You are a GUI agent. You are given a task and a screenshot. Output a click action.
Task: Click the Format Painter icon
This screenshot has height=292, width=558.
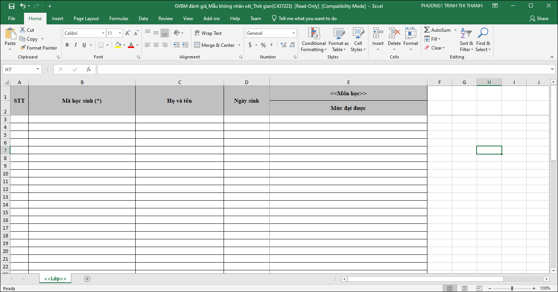coord(23,48)
